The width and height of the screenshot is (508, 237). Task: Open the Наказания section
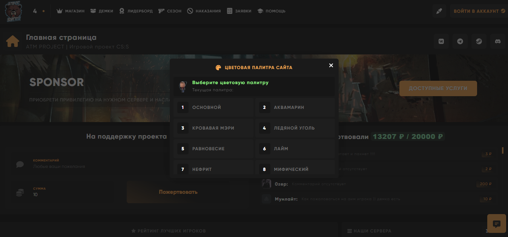click(x=204, y=11)
